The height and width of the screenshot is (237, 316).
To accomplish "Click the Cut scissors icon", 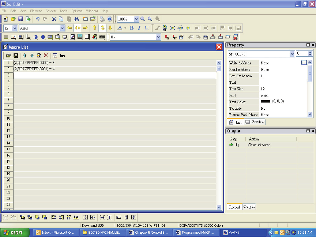I will [x=54, y=19].
